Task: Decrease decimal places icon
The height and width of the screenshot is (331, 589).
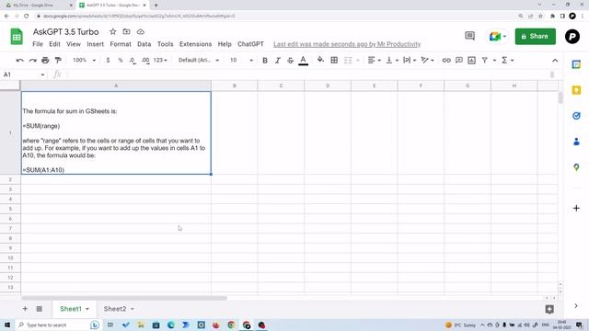Action: tap(133, 60)
